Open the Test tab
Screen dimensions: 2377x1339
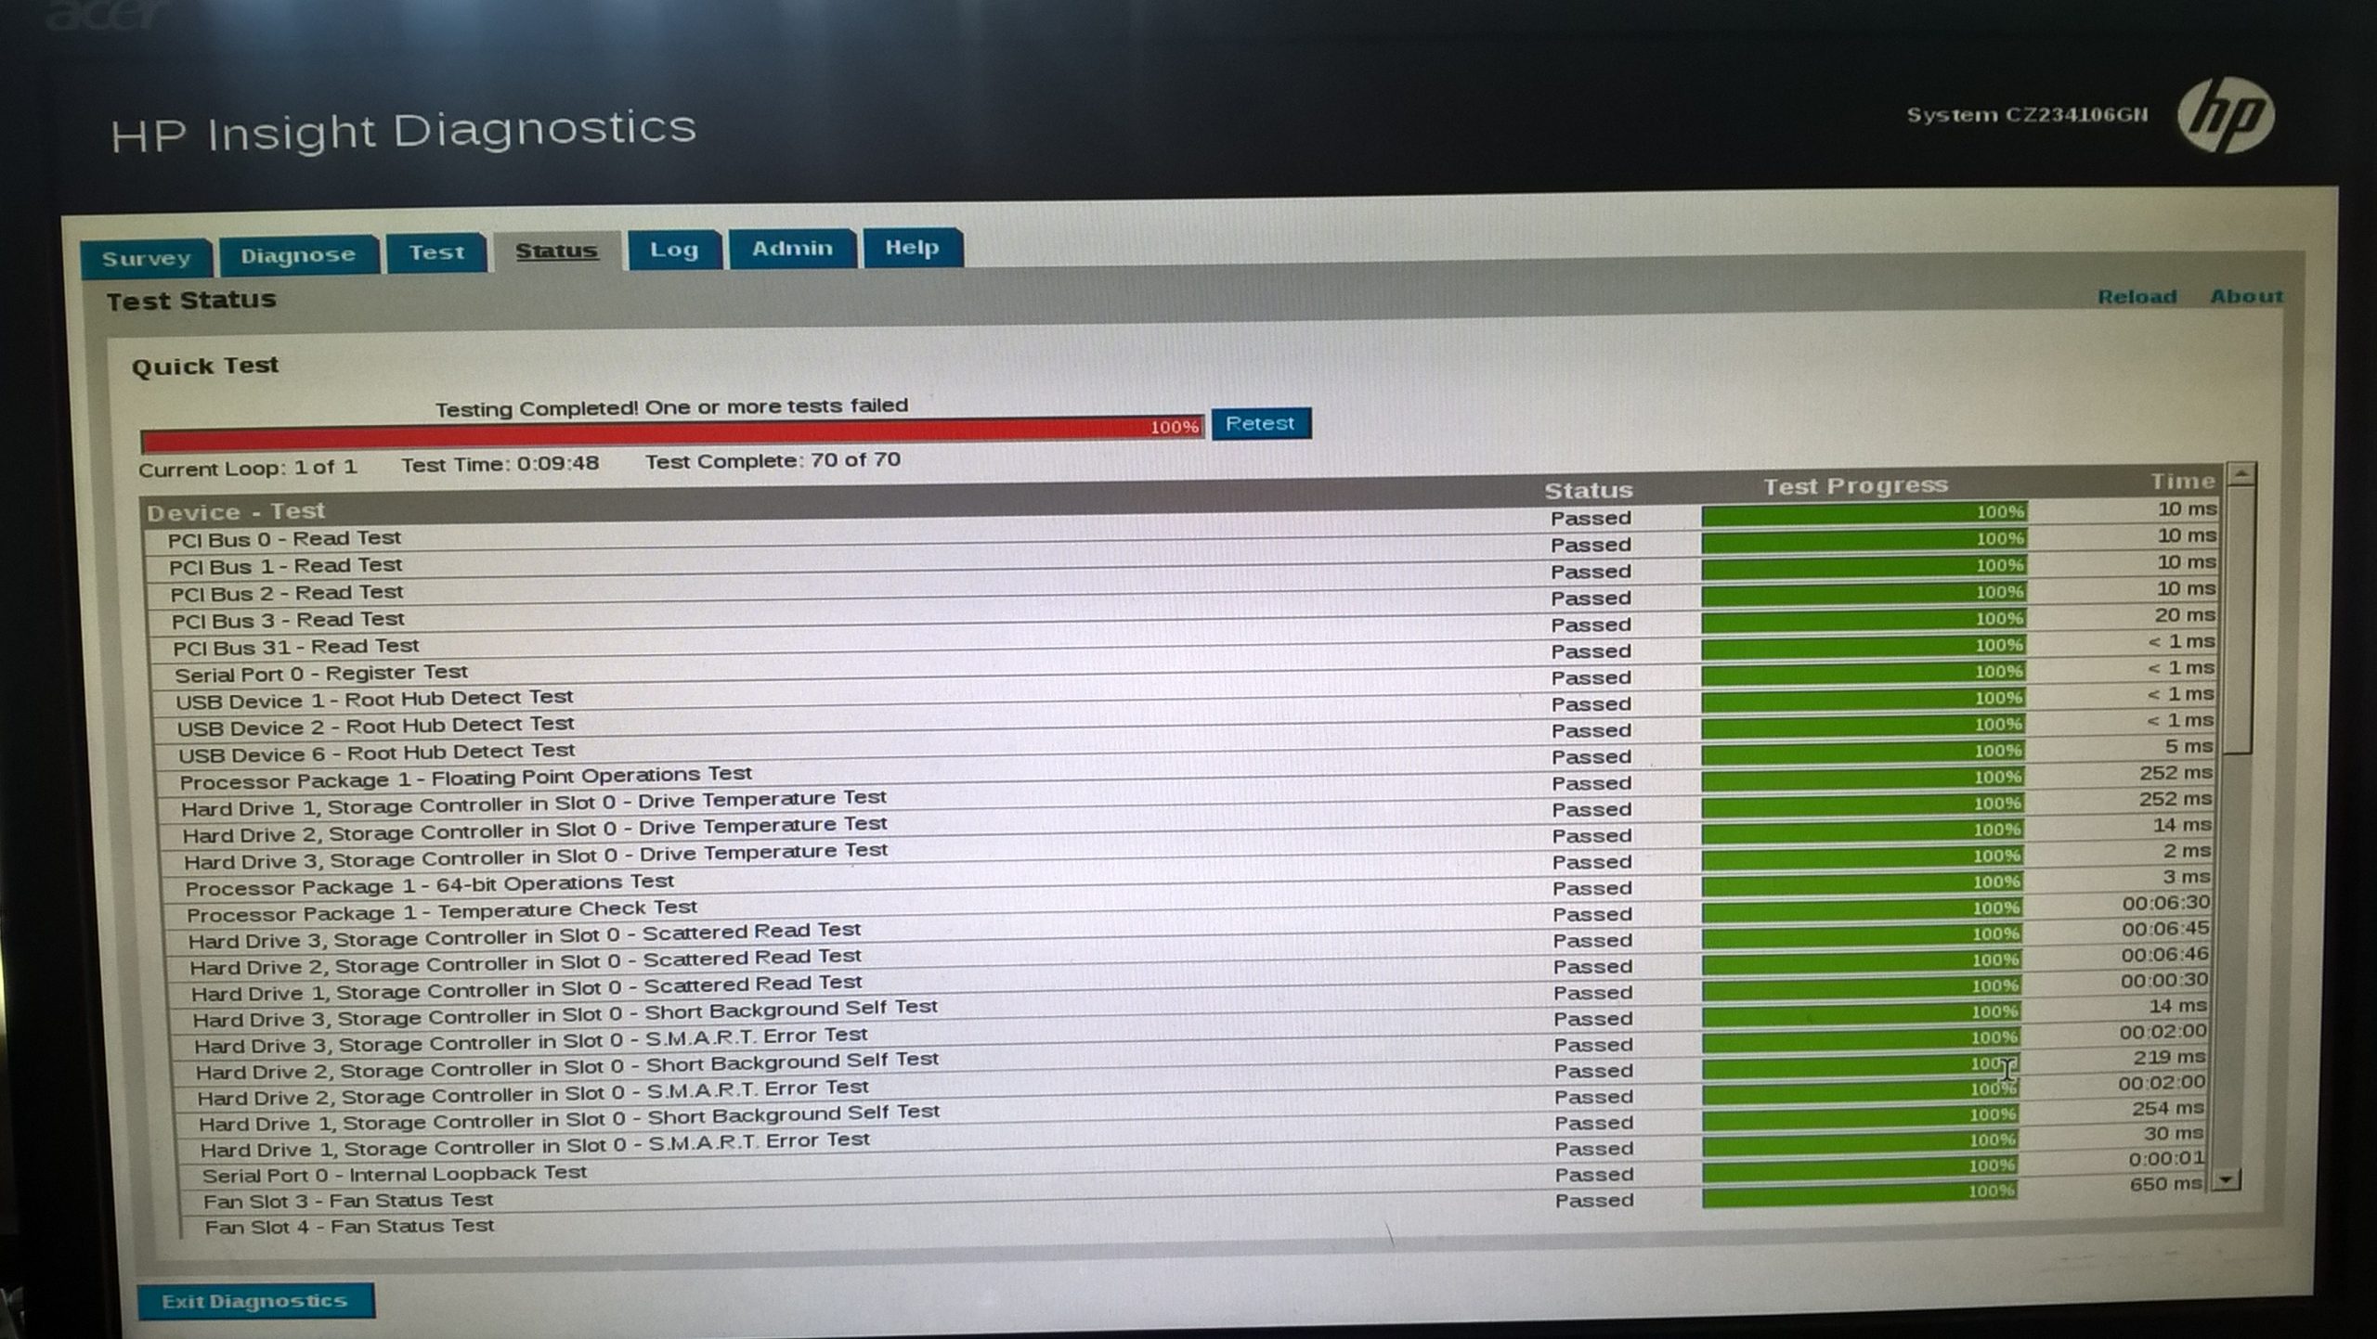[x=436, y=252]
